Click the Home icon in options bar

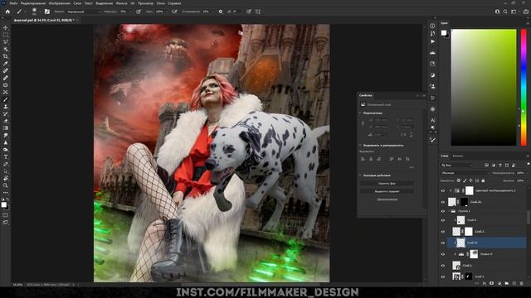7,12
